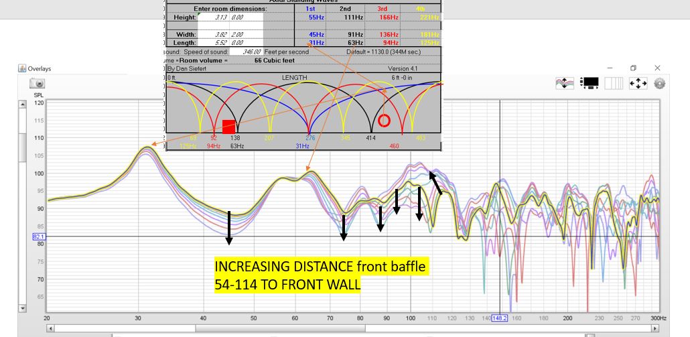Screen dimensions: 690x337
Task: Minimize the Overlays window
Action: pos(610,68)
